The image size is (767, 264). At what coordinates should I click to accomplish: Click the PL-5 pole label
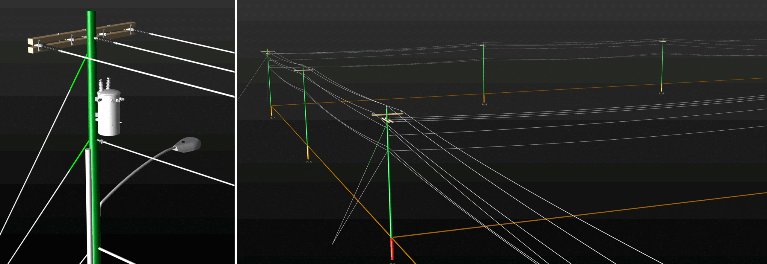pos(309,162)
